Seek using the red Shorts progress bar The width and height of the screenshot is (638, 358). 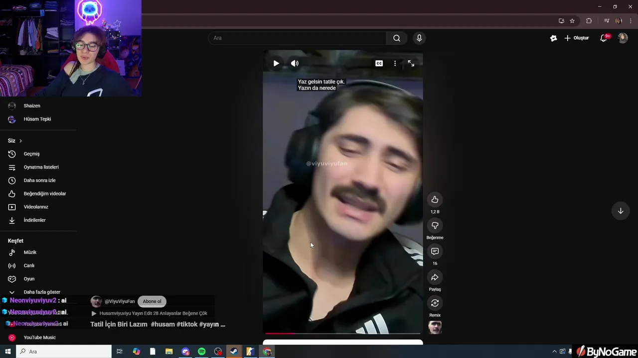coord(343,333)
